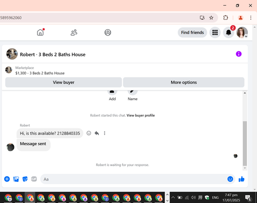This screenshot has height=203, width=257.
Task: Open the network Wi-Fi tray icon
Action: click(187, 198)
